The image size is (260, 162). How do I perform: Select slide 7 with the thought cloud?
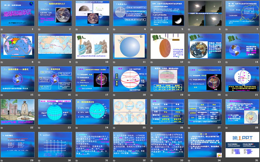pyautogui.click(x=242, y=13)
